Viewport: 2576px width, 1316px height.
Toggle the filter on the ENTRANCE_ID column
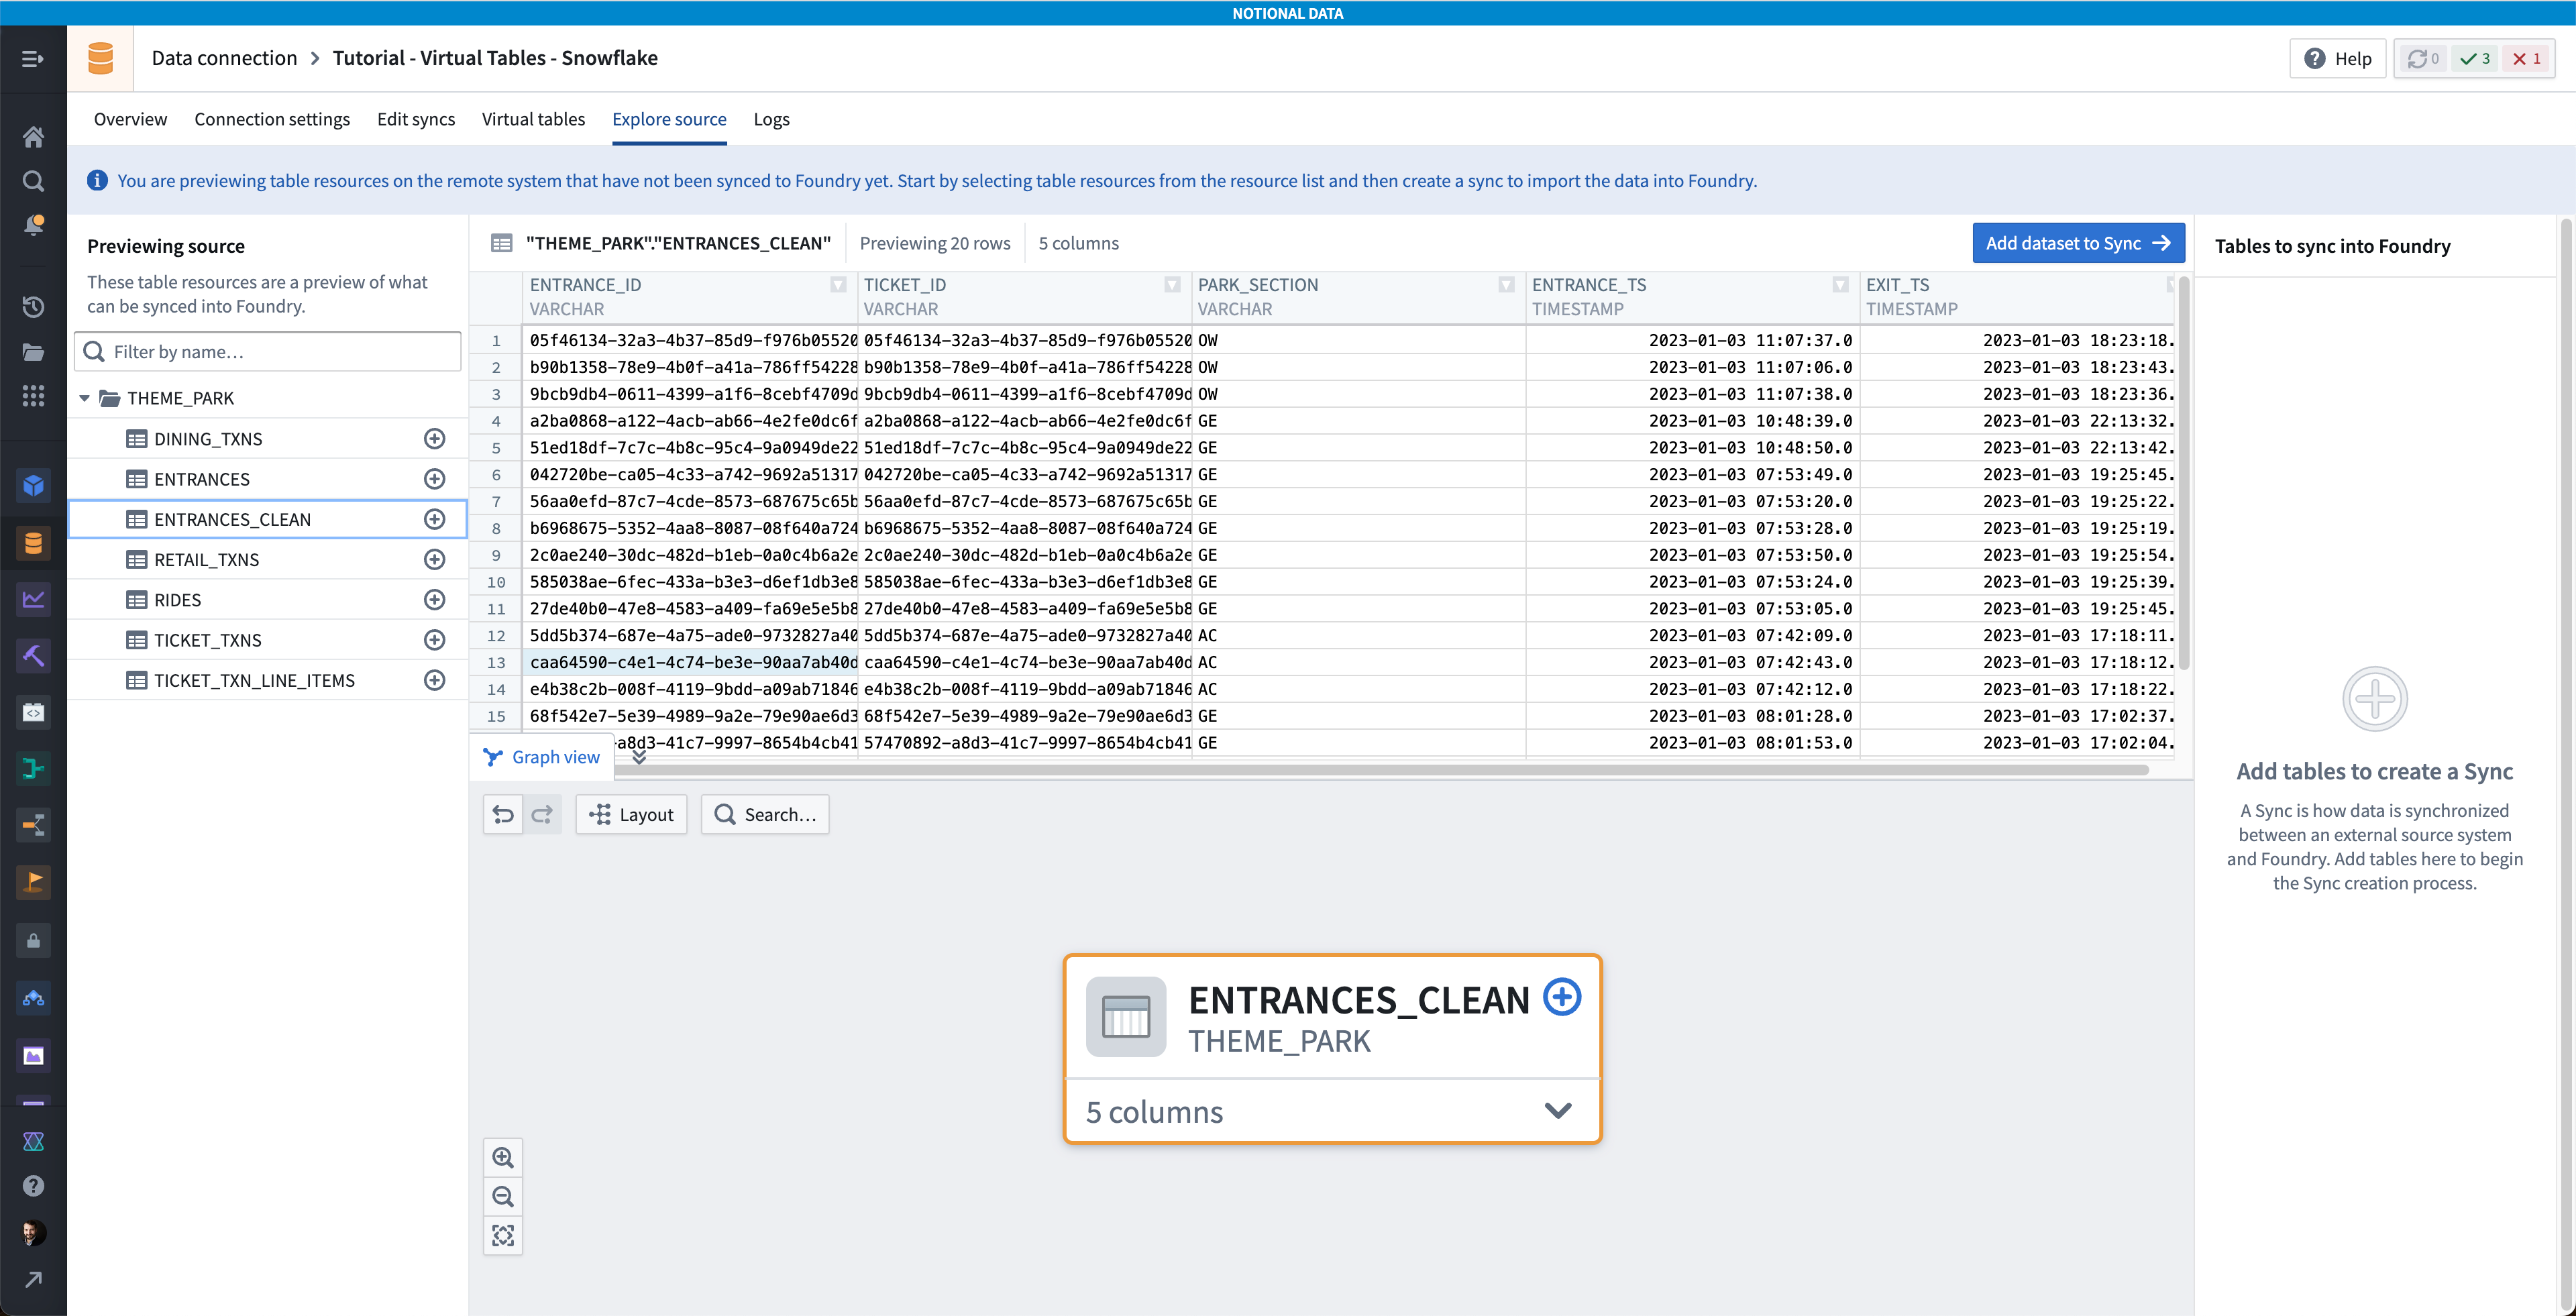click(x=838, y=285)
